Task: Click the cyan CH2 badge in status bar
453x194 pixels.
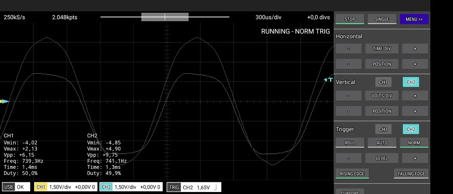Action: pos(106,187)
